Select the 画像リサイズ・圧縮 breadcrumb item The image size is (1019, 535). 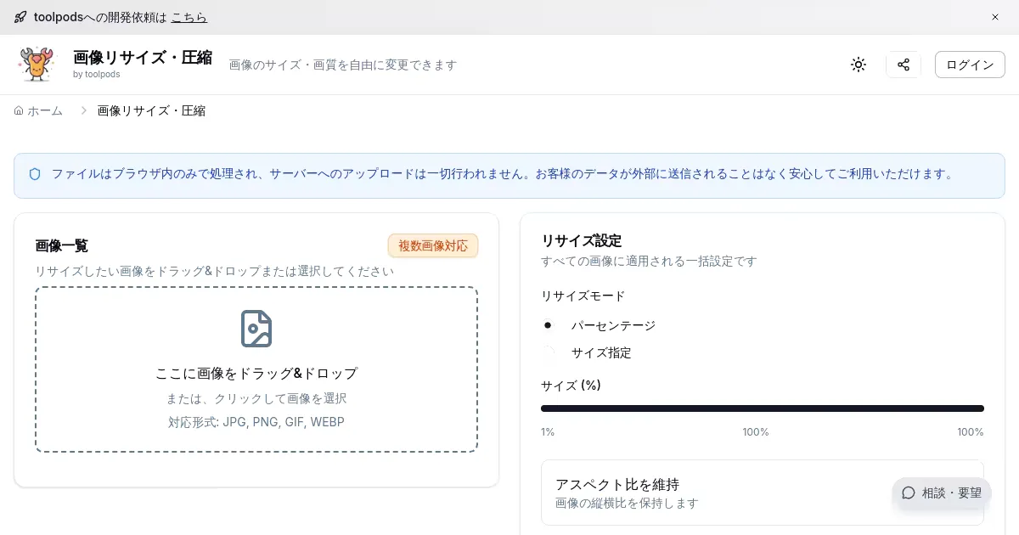(151, 110)
